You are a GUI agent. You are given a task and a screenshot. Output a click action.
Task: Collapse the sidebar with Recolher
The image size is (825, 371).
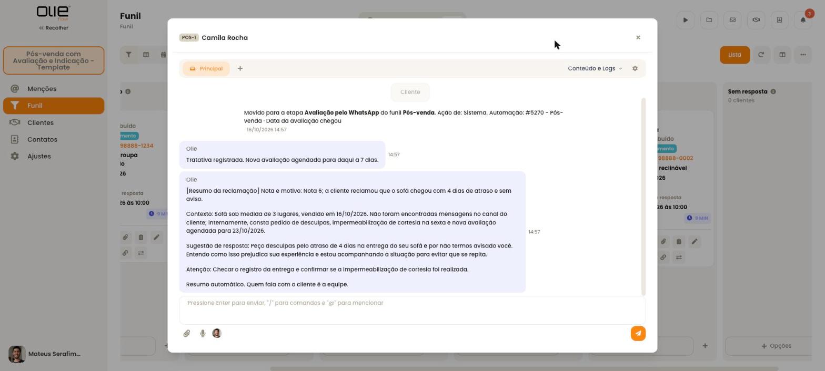pos(54,28)
